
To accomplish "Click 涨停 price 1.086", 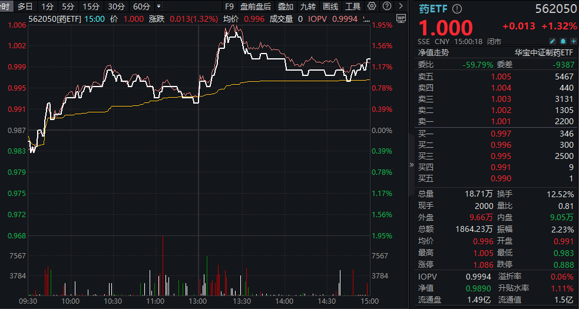I will point(483,265).
